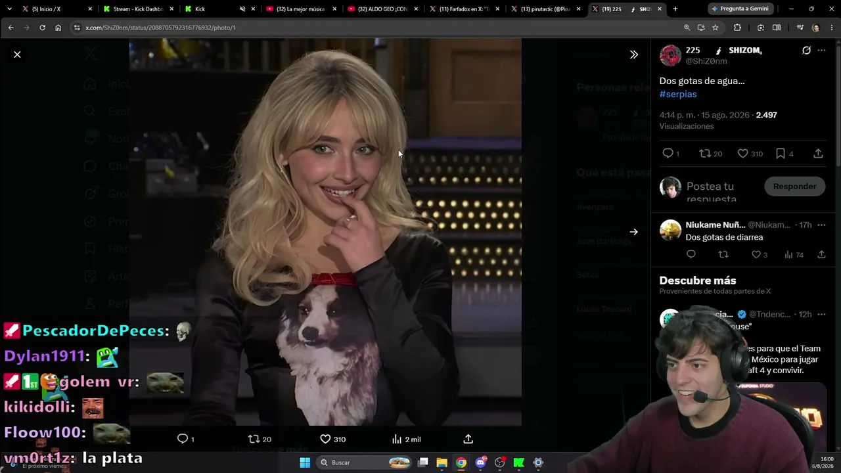Open the tab search dropdown in Chrome
The image size is (841, 473).
click(x=9, y=9)
